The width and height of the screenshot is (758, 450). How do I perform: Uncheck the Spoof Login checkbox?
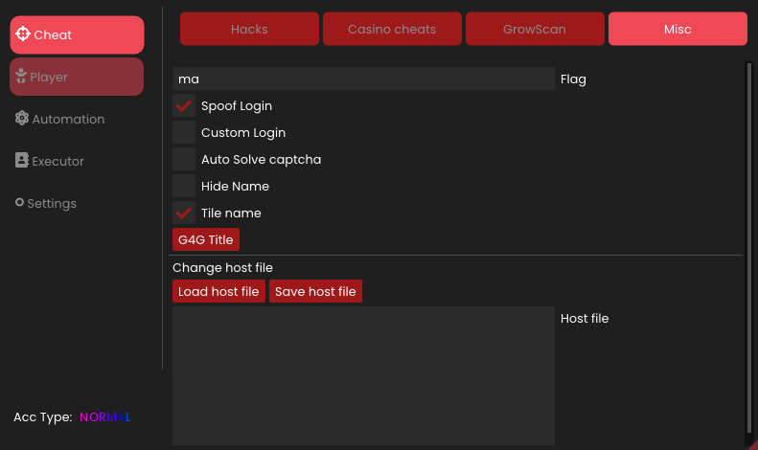coord(184,105)
